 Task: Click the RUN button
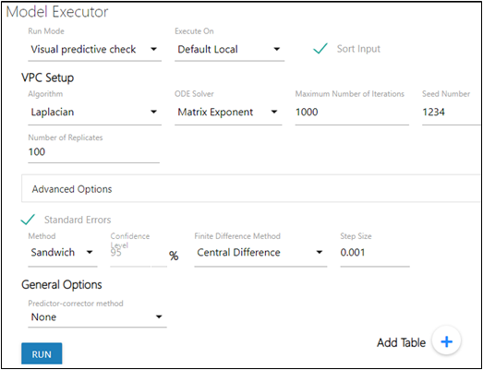click(42, 354)
